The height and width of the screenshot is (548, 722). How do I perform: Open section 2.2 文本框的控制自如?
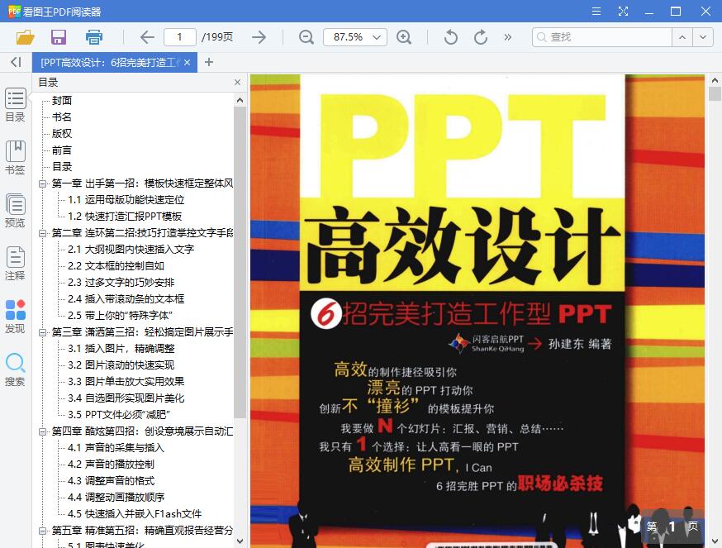116,266
